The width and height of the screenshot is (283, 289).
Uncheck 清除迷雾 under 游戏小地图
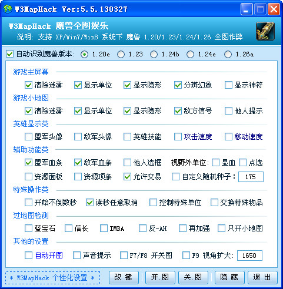(x=28, y=111)
